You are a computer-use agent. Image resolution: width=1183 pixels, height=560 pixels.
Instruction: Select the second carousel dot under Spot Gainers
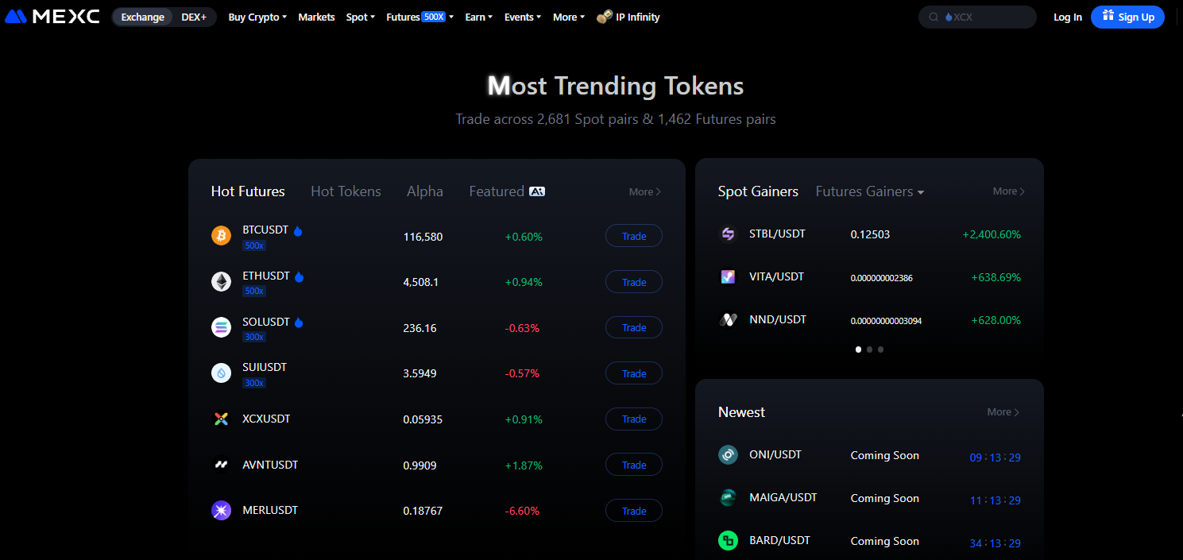(869, 349)
